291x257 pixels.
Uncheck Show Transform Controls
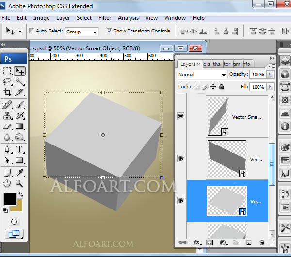(109, 31)
